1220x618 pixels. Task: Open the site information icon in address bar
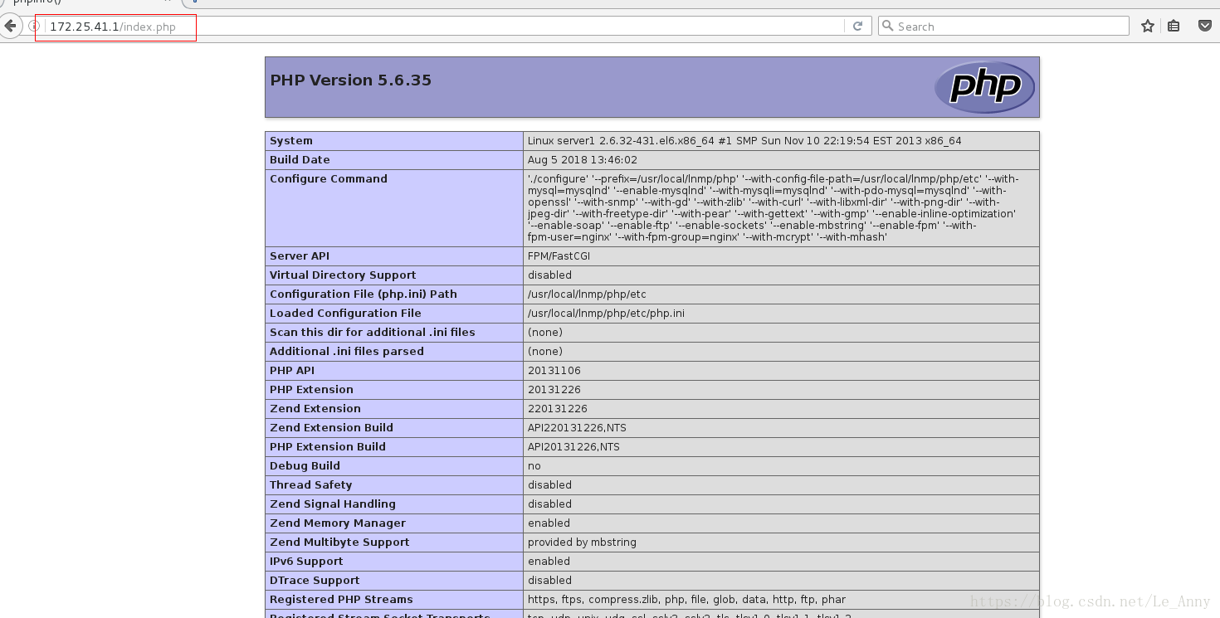(x=34, y=27)
